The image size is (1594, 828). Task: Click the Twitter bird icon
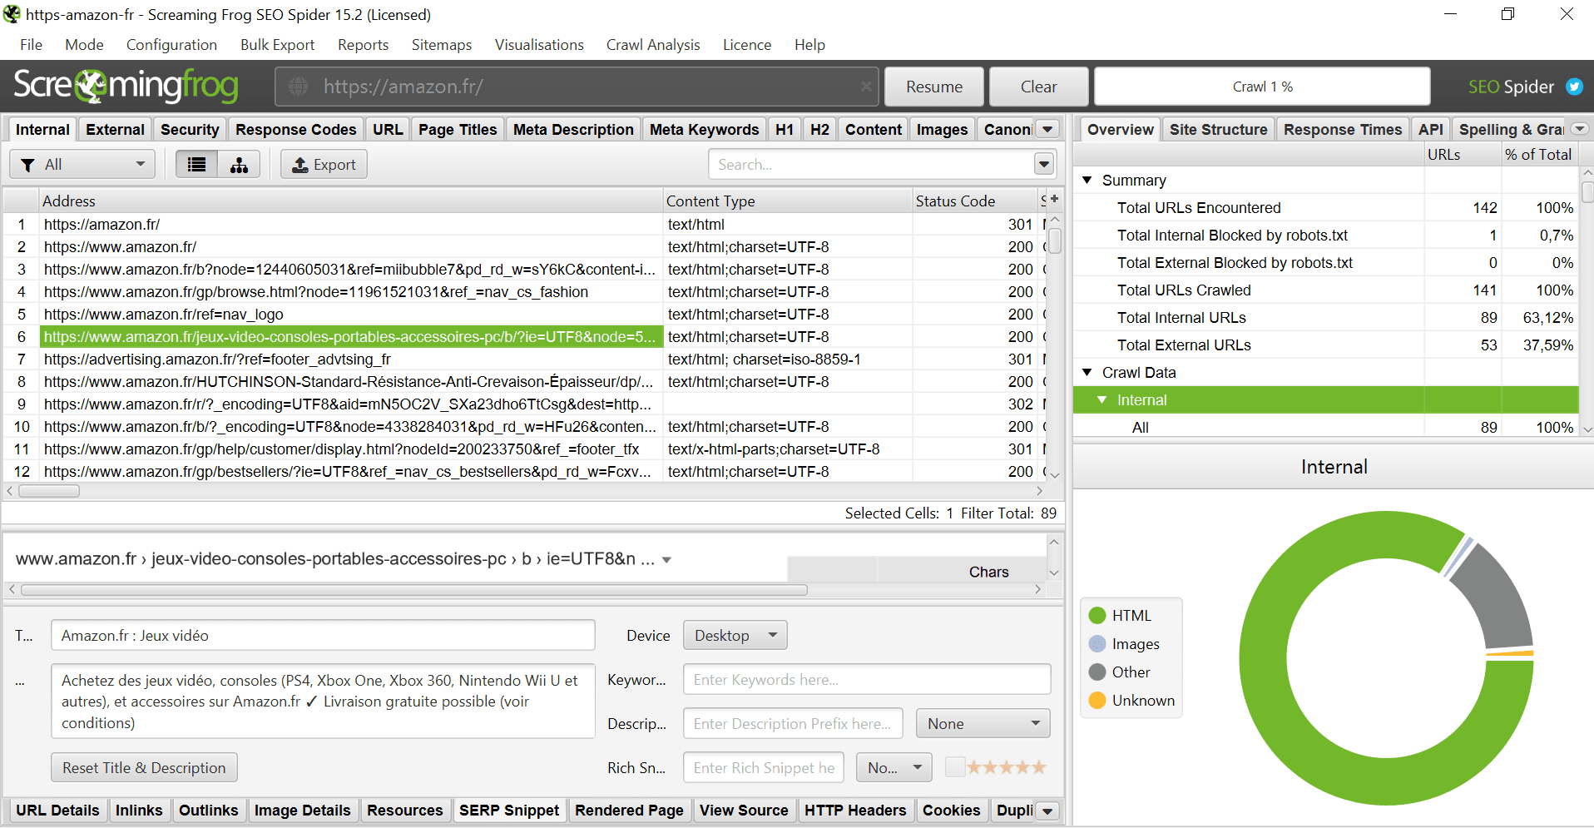[1574, 87]
